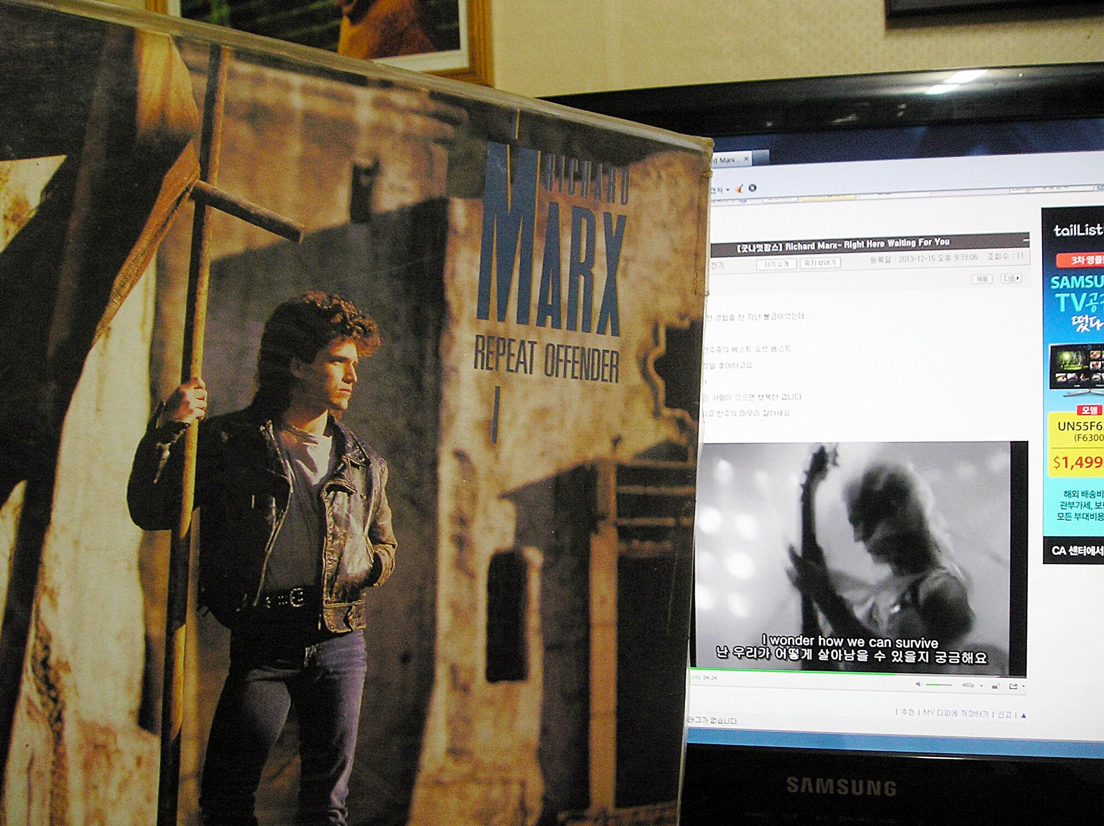Screen dimensions: 1104x826
Task: Toggle the video player size icon
Action: [995, 686]
